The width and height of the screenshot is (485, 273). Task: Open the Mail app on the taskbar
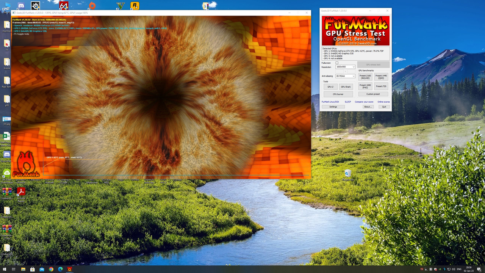(x=42, y=269)
